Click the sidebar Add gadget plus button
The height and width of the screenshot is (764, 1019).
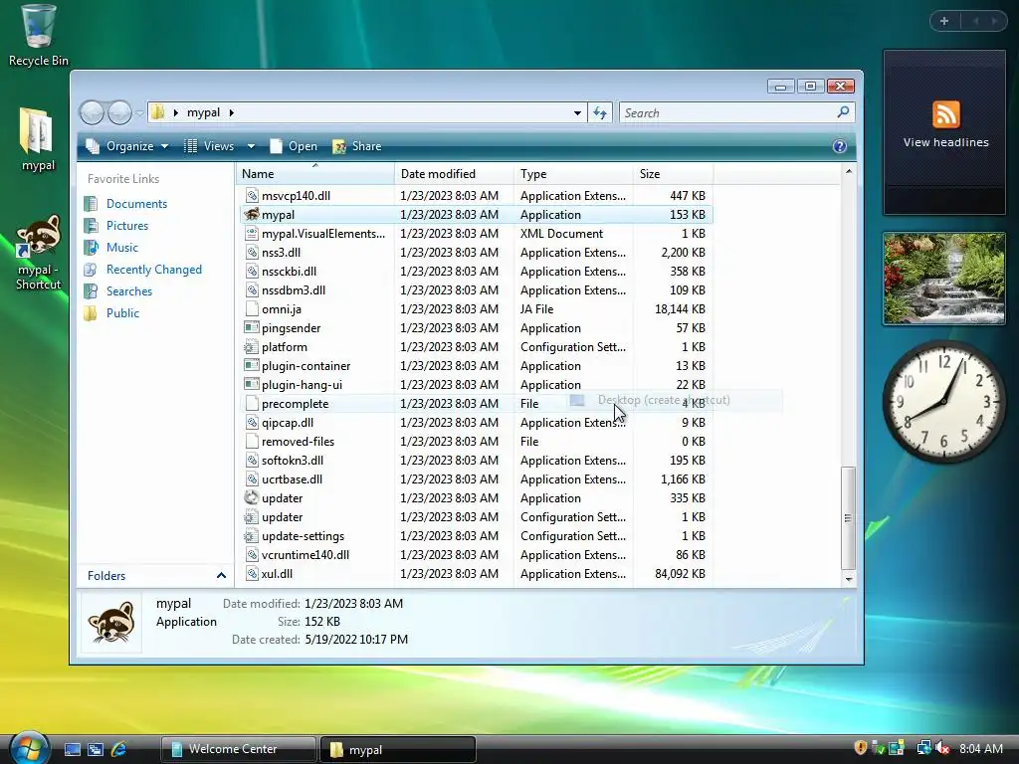click(944, 21)
